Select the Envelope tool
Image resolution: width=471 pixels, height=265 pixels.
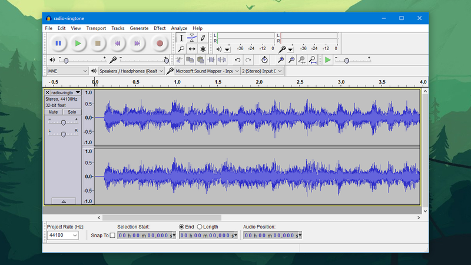[192, 38]
